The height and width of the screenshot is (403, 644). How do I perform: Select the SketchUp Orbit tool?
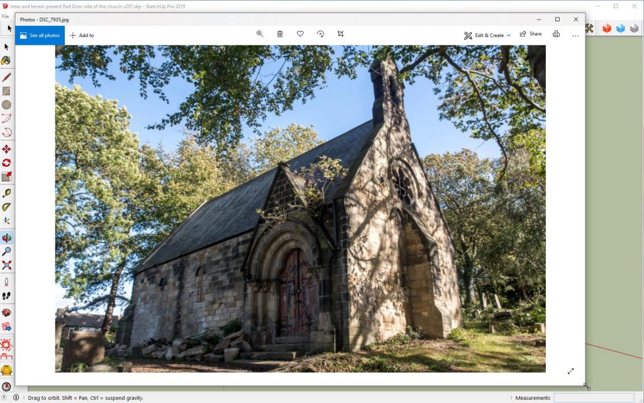click(x=6, y=238)
